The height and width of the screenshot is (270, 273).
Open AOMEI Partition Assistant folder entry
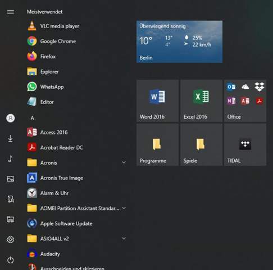(x=77, y=208)
